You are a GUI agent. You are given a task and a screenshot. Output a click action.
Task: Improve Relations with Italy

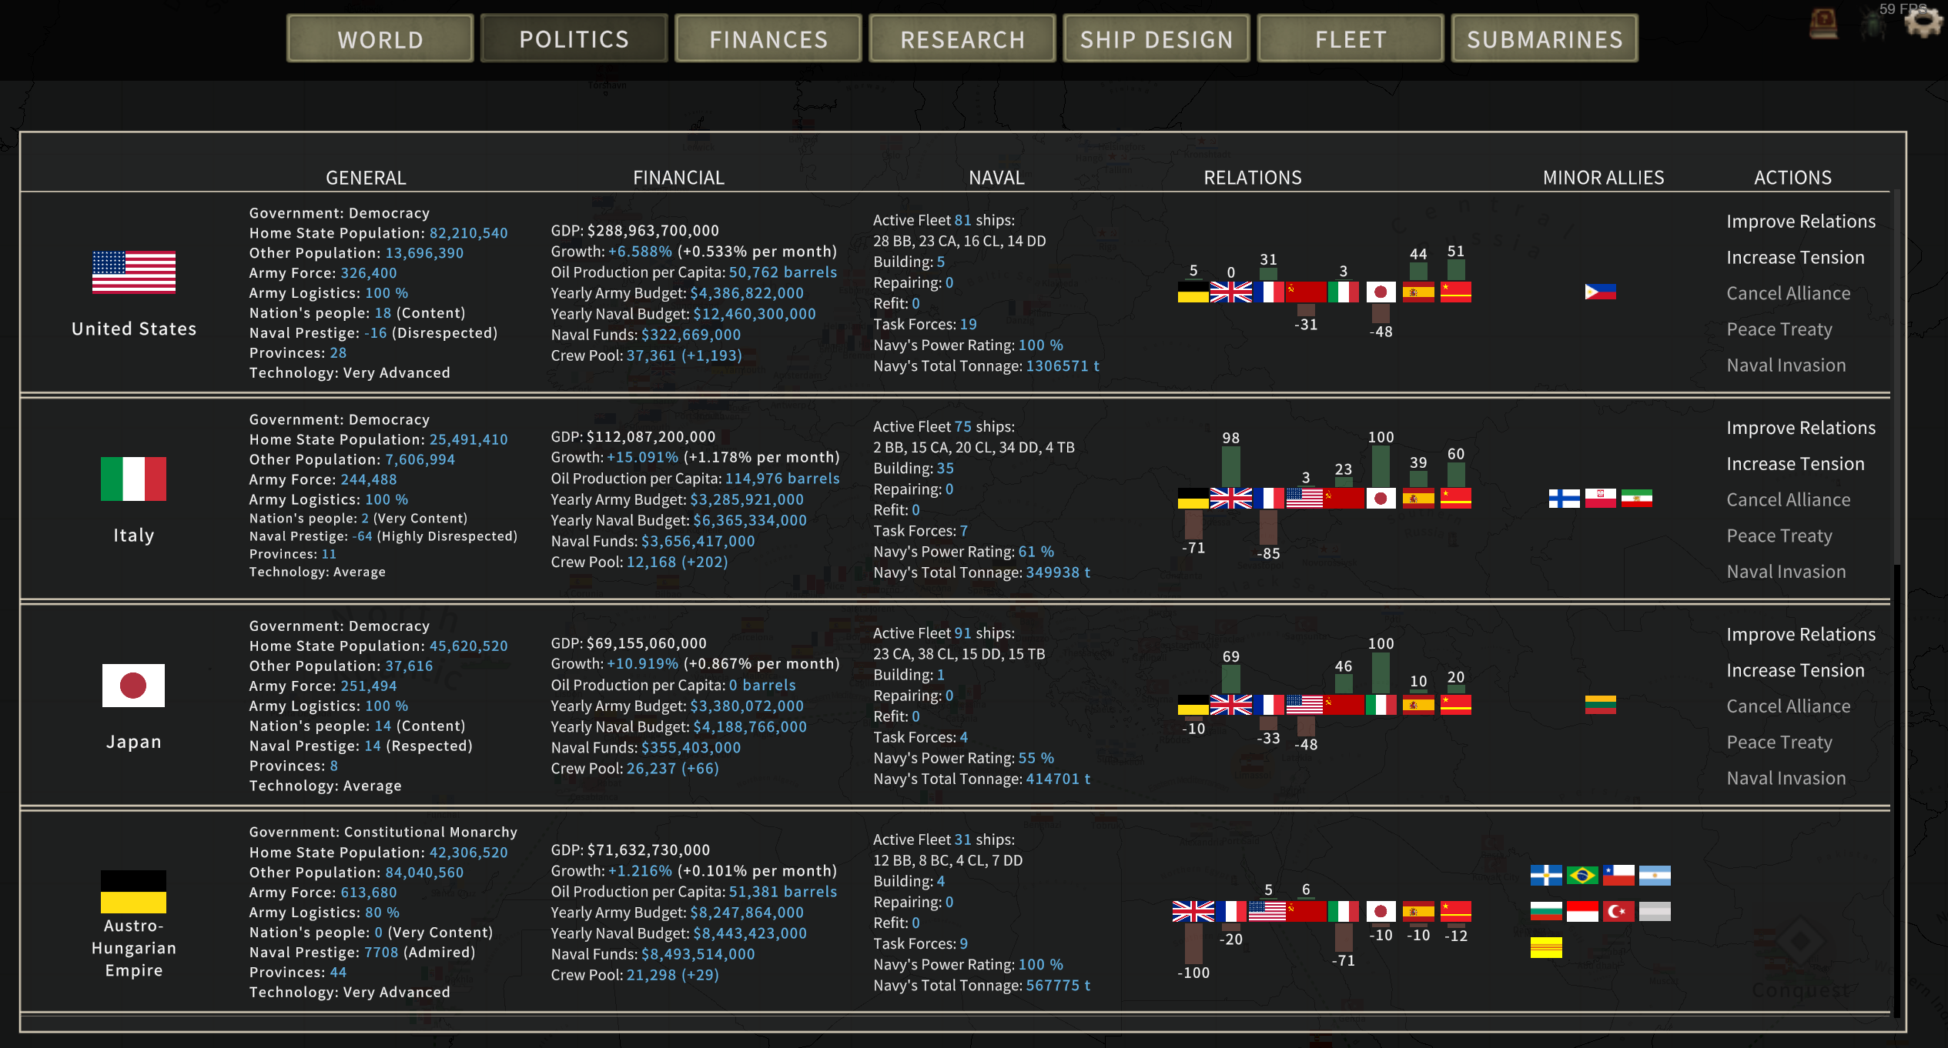1801,428
